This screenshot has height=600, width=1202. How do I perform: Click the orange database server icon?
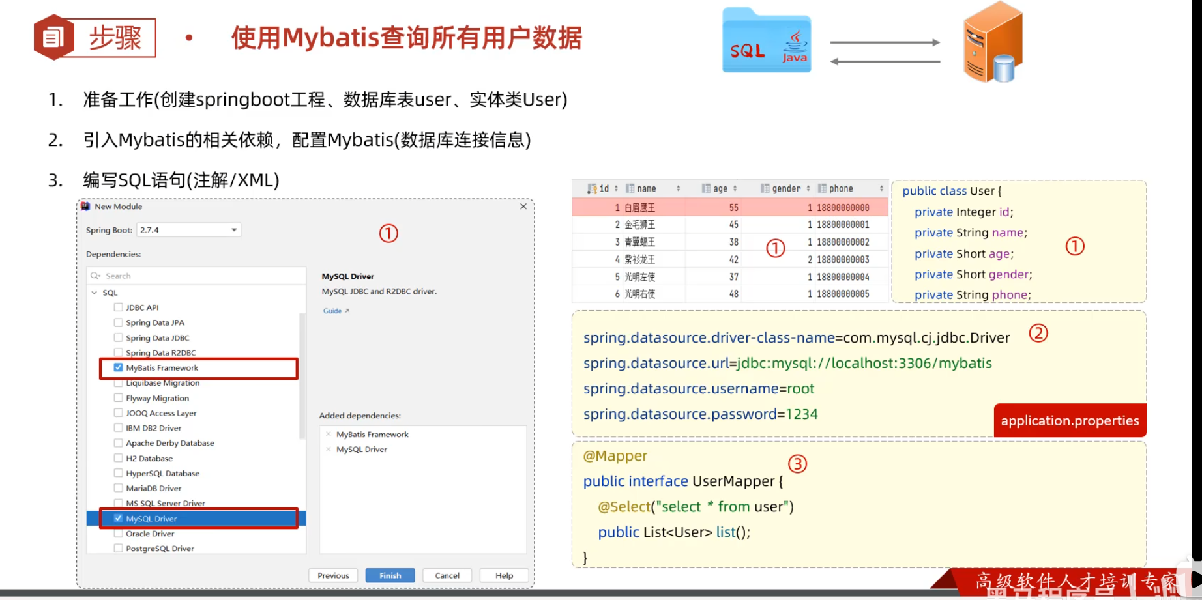(993, 43)
